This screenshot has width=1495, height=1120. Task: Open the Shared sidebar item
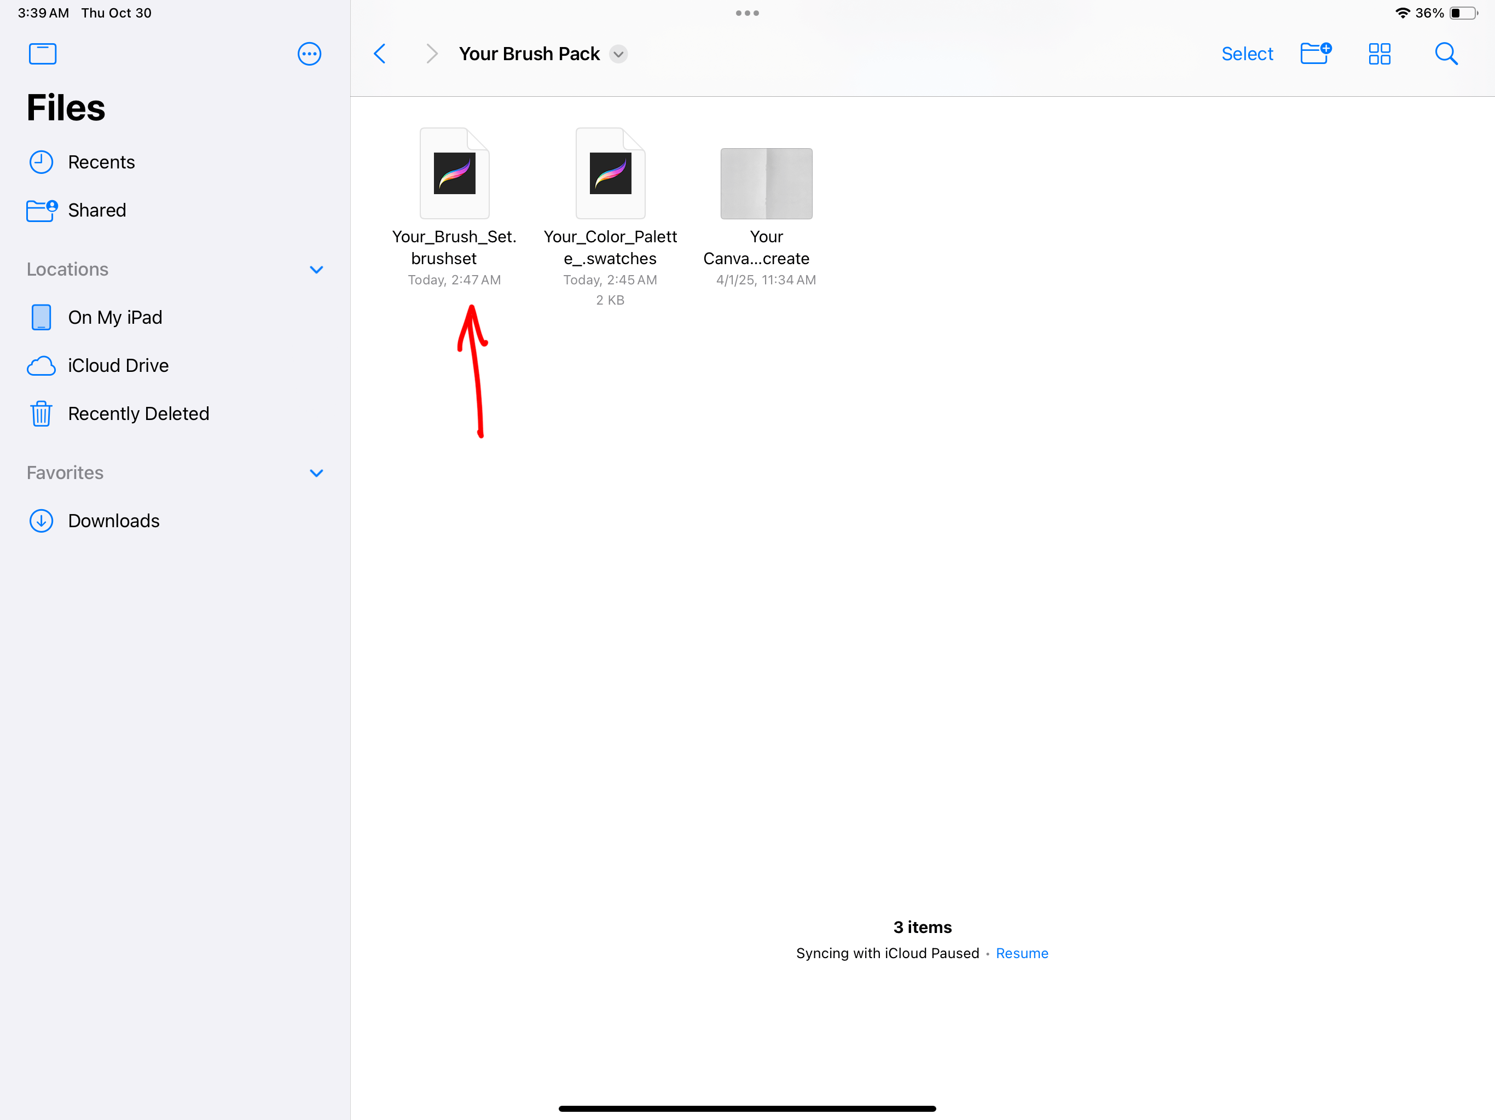(97, 210)
